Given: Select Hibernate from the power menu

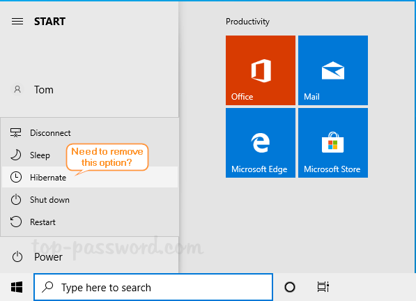Looking at the screenshot, I should point(90,177).
